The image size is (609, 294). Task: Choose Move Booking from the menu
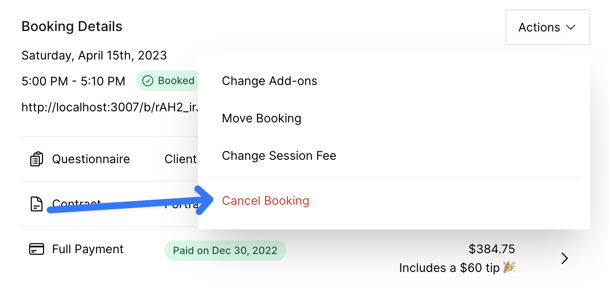click(x=261, y=118)
